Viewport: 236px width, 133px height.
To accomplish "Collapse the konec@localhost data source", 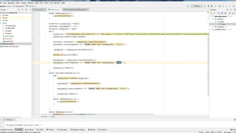I will [210, 16].
